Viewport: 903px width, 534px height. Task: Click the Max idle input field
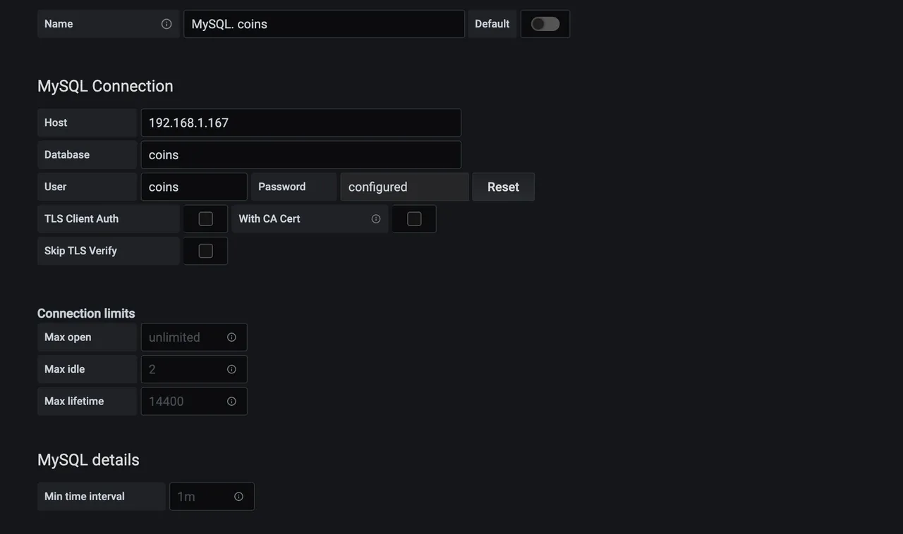click(x=194, y=369)
